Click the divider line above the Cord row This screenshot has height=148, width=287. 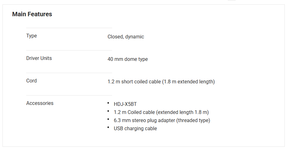pyautogui.click(x=69, y=73)
